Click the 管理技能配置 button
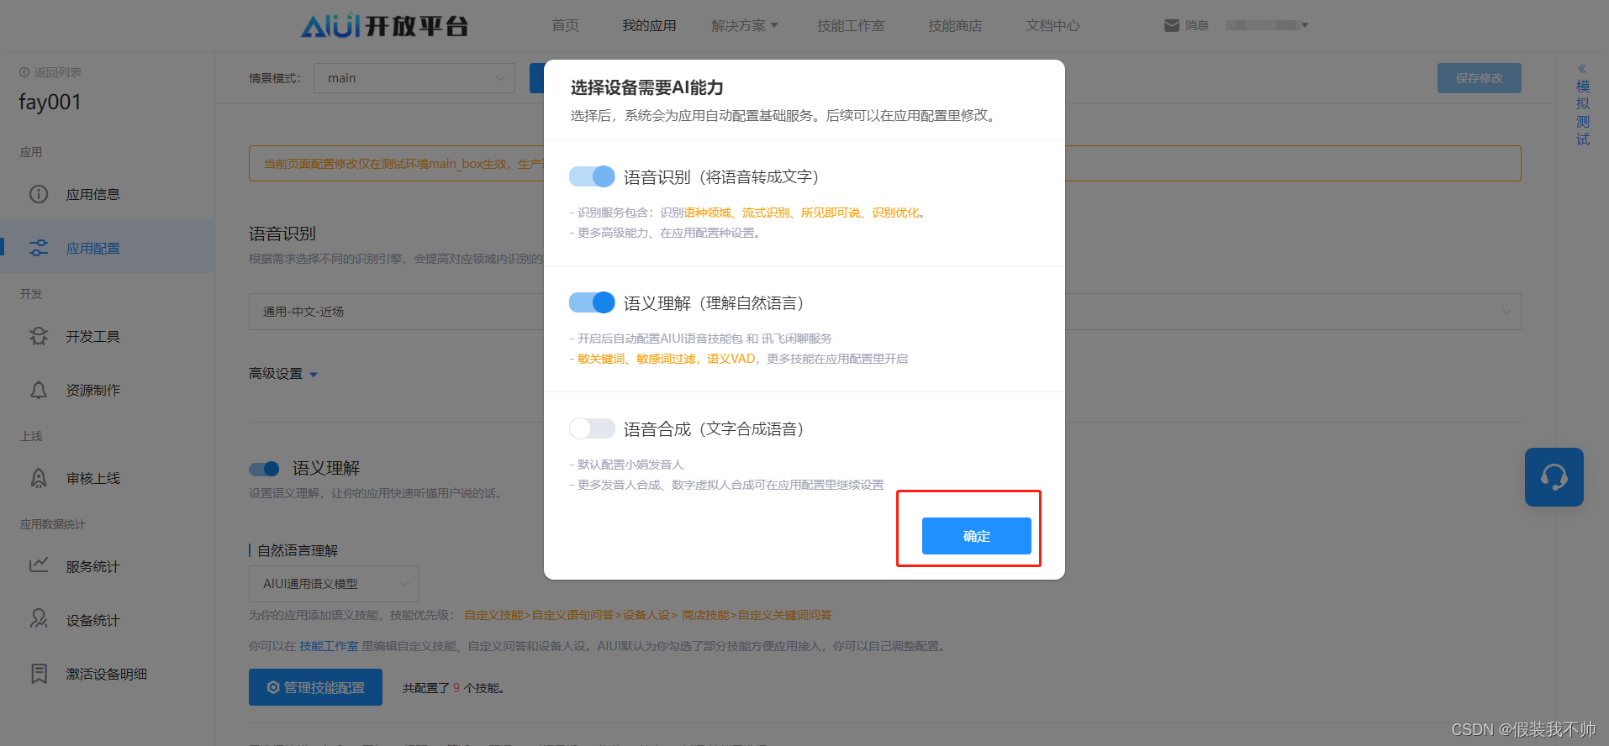This screenshot has width=1609, height=746. (315, 687)
